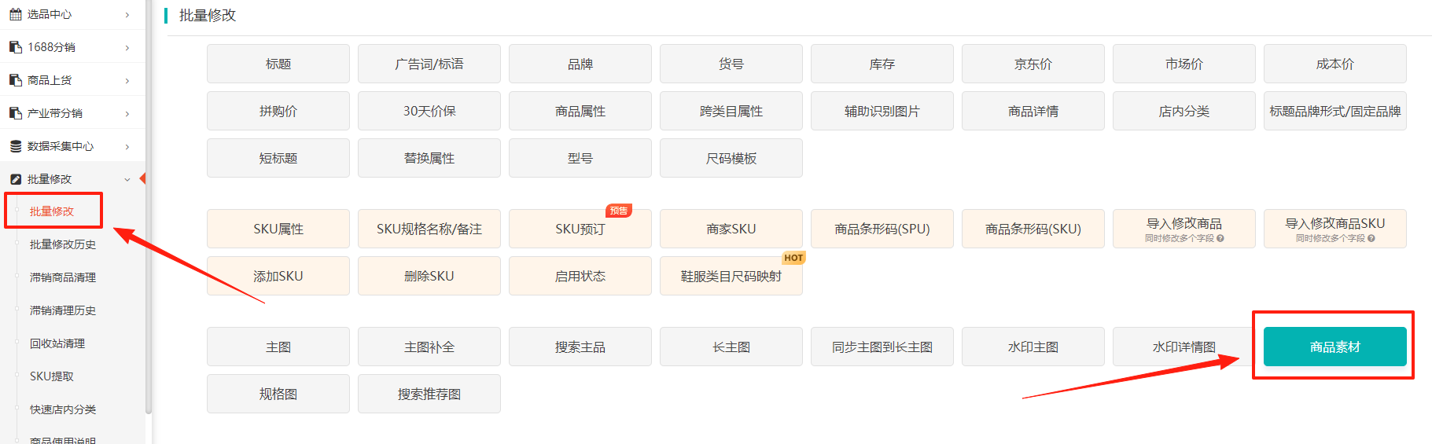The height and width of the screenshot is (444, 1432).
Task: Open SKU提取 from the sidebar
Action: click(x=52, y=376)
